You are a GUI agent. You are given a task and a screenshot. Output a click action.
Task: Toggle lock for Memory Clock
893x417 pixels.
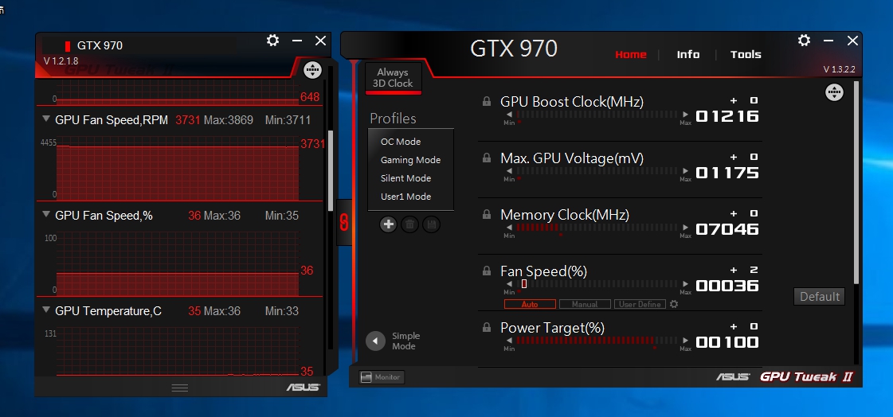coord(487,215)
